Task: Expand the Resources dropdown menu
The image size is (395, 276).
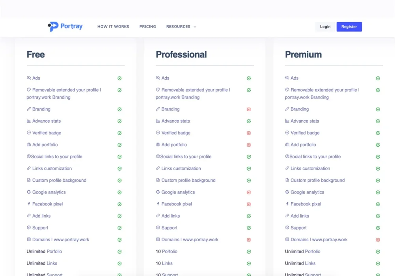Action: 178,27
